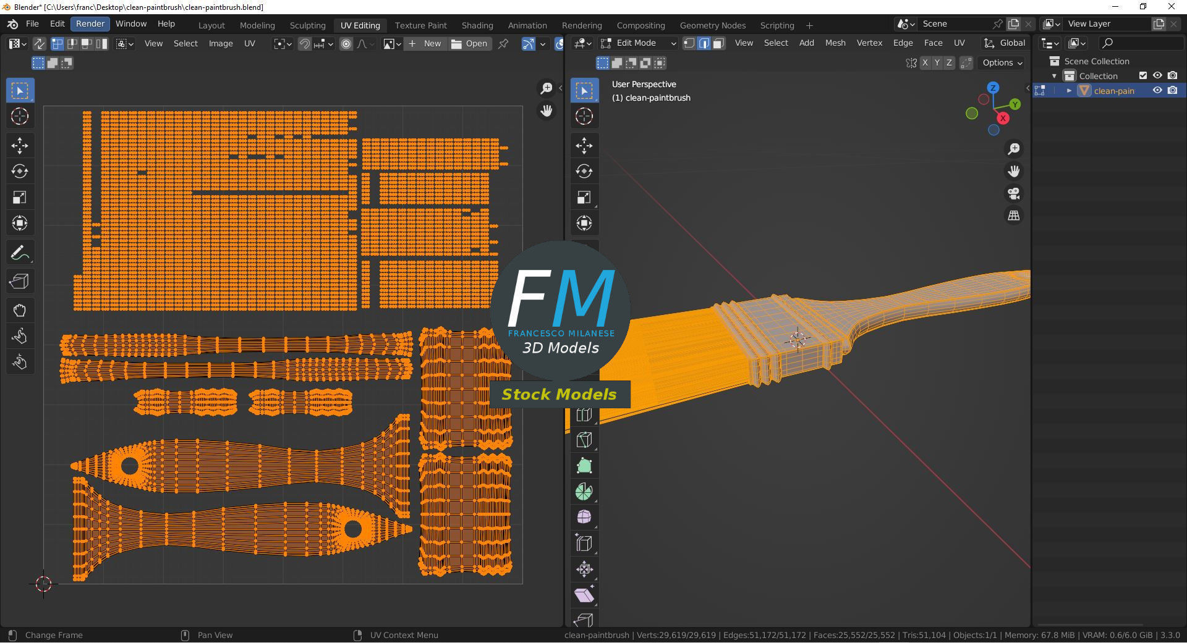The height and width of the screenshot is (643, 1187).
Task: Switch to the Sculpting workspace tab
Action: pos(307,25)
